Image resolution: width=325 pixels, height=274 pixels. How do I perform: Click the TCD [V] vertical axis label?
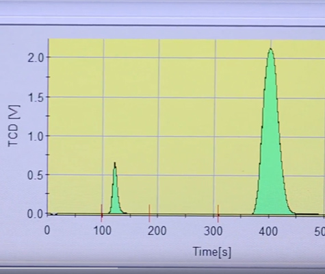click(14, 126)
